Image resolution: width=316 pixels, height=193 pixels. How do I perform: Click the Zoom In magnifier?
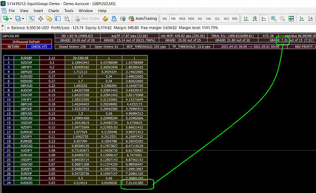274,19
